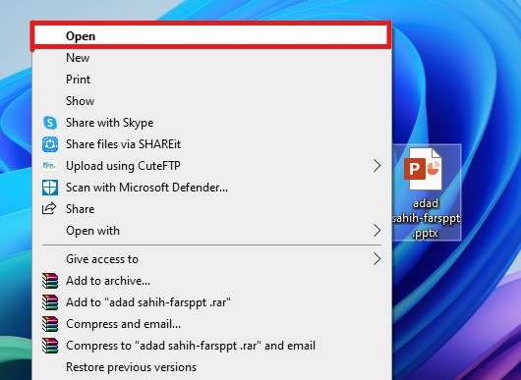Choose Add to "adad sahih-farsppt .rar"
The image size is (521, 380).
point(211,302)
